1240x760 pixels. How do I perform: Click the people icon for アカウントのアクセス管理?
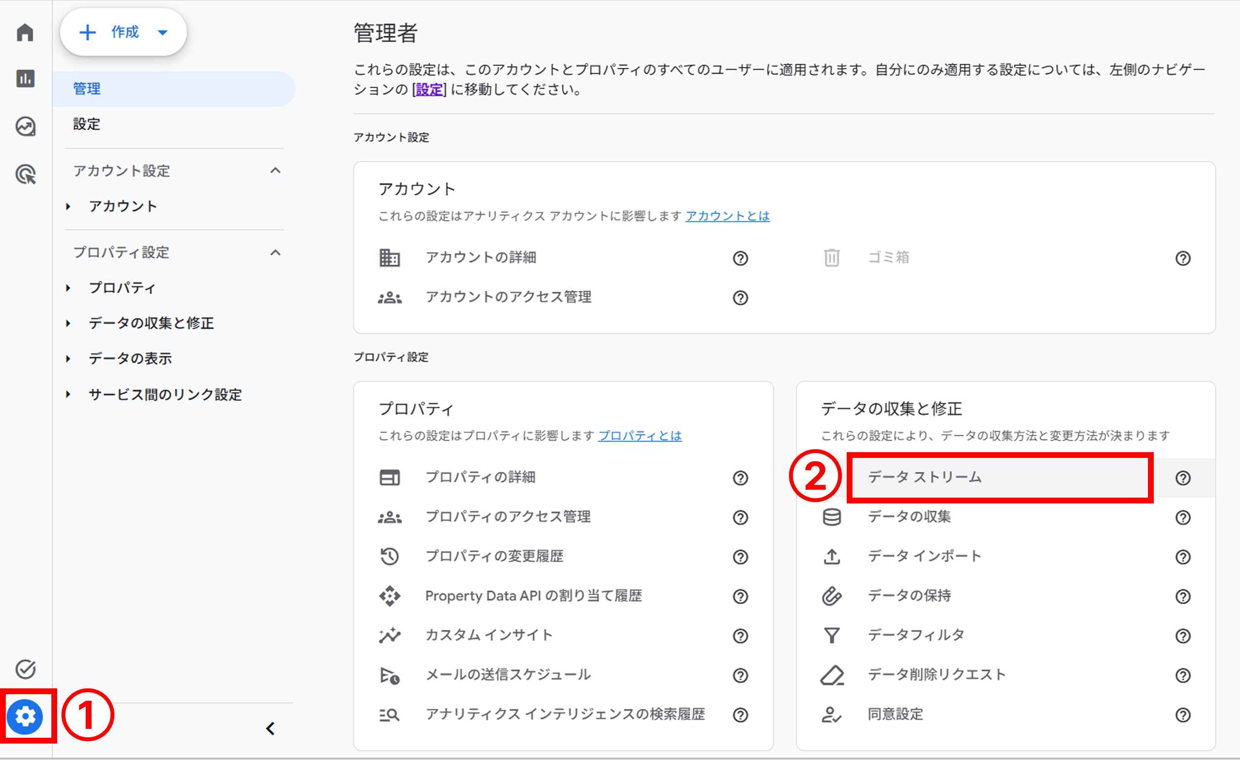[389, 298]
